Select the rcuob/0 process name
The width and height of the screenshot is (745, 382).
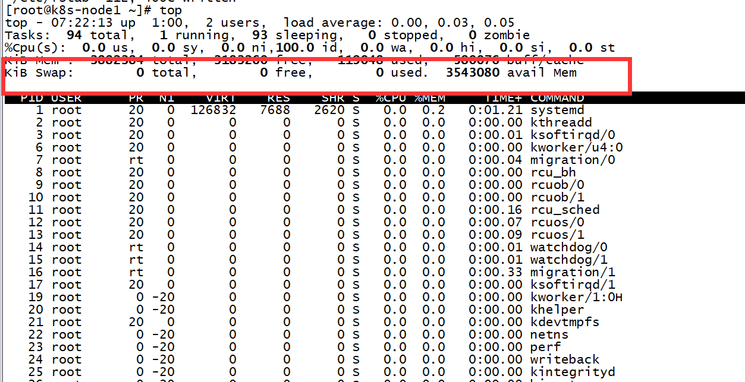coord(557,185)
